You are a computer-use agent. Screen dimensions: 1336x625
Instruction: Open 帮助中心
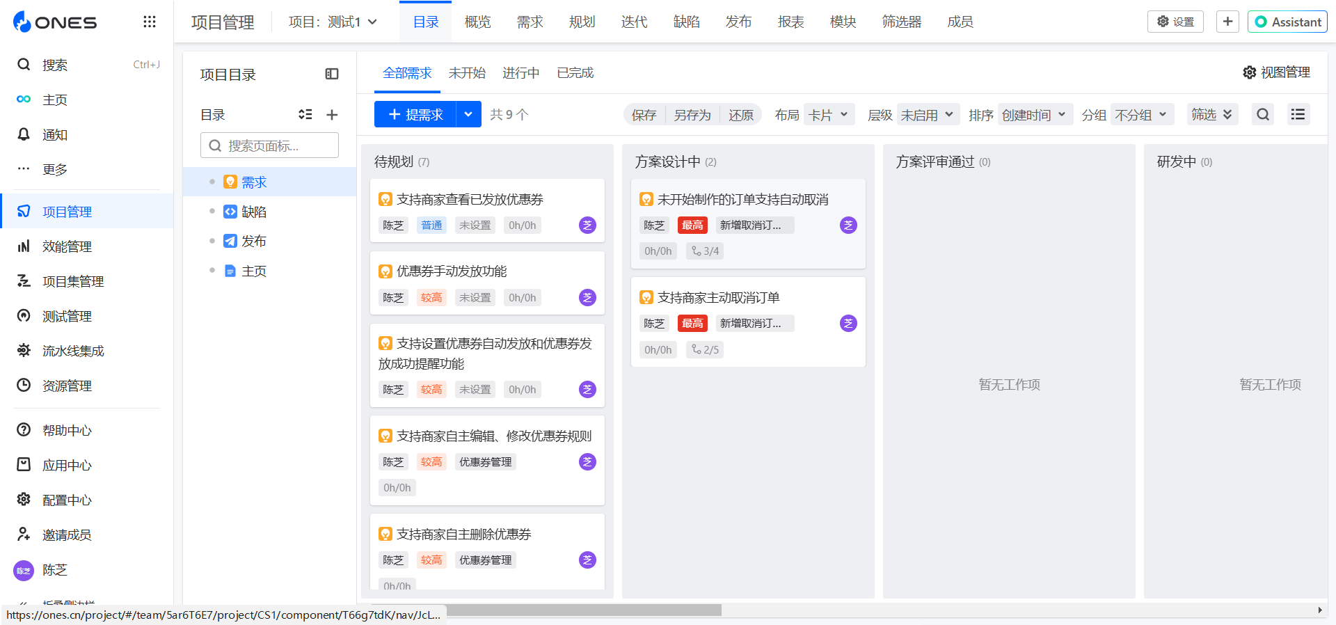click(87, 430)
